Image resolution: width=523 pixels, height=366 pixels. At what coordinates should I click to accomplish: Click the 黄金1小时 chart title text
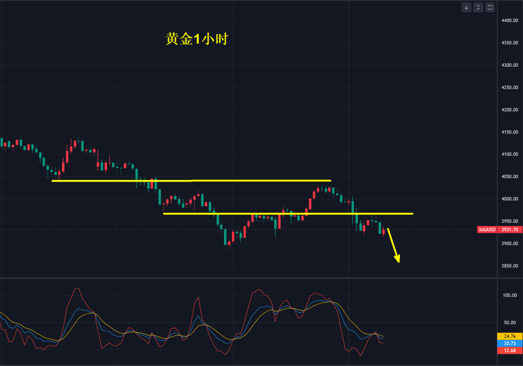[197, 40]
